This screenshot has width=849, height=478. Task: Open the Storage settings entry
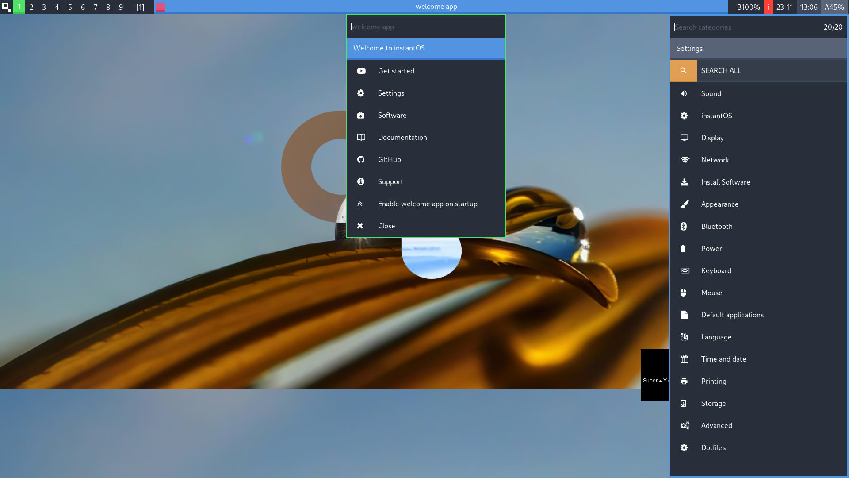click(758, 403)
